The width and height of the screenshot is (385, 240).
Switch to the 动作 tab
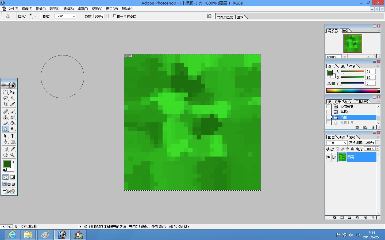pos(348,102)
